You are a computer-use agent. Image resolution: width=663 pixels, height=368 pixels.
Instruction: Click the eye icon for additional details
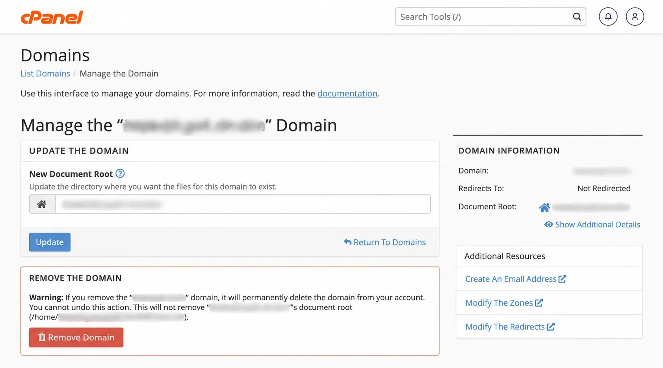548,224
